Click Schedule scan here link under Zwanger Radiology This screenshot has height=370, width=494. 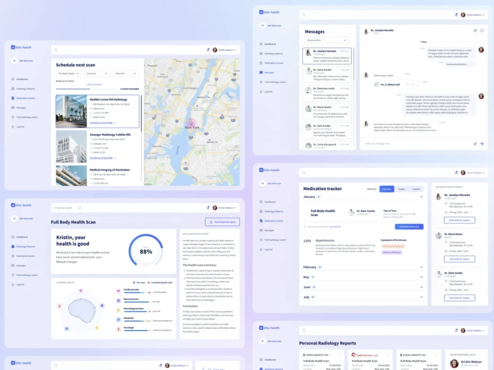tap(103, 158)
